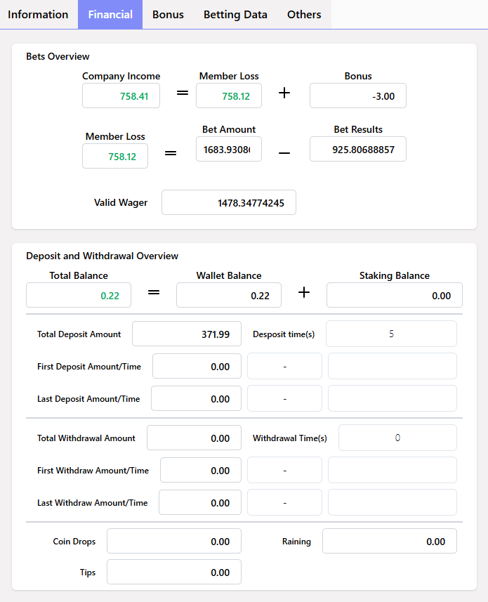Click the Tips amount field

click(173, 572)
